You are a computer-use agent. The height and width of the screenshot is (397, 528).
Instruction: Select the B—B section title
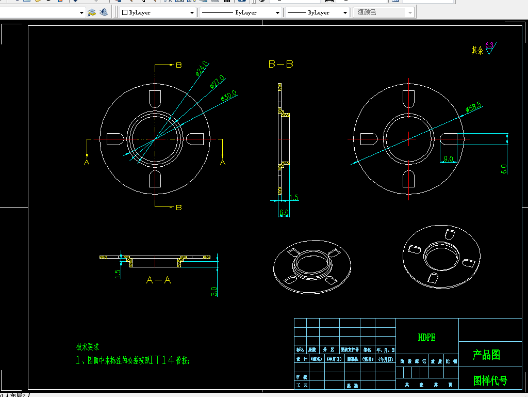(281, 64)
